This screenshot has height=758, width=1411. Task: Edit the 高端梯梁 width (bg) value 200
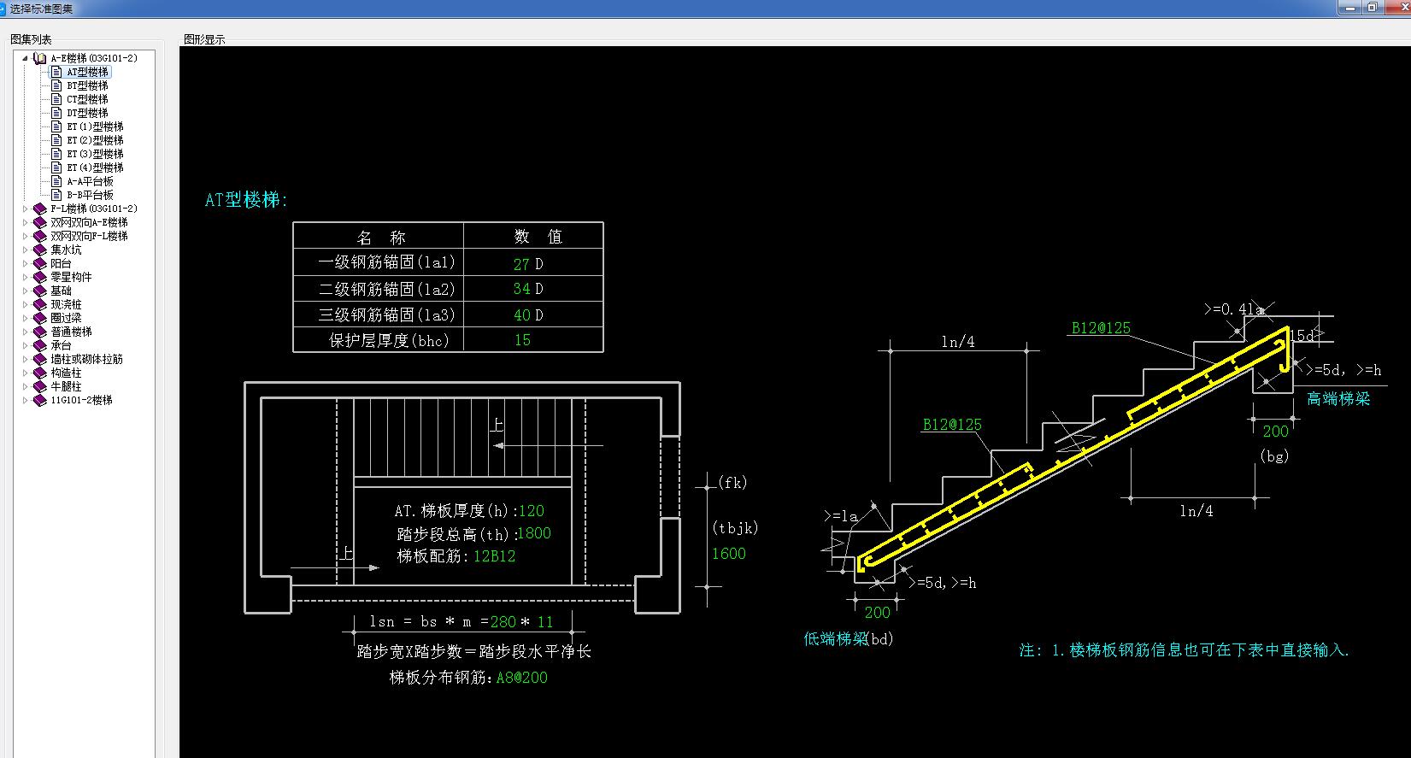coord(1276,432)
